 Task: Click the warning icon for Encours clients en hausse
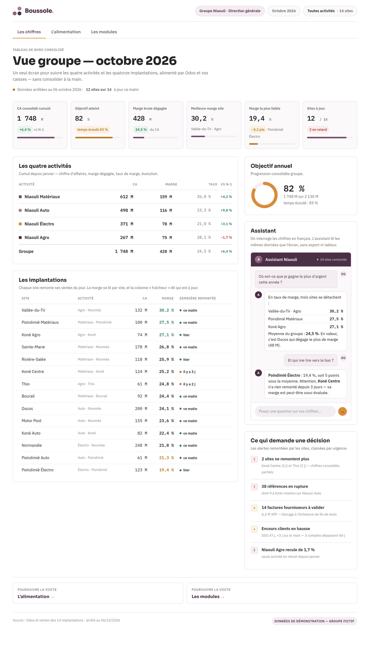point(254,529)
